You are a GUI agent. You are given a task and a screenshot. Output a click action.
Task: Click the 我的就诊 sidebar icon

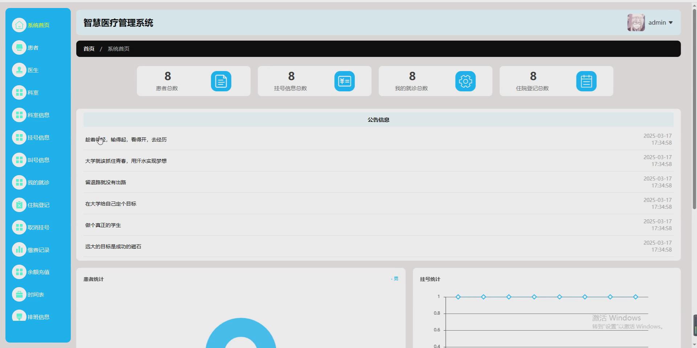pos(19,182)
